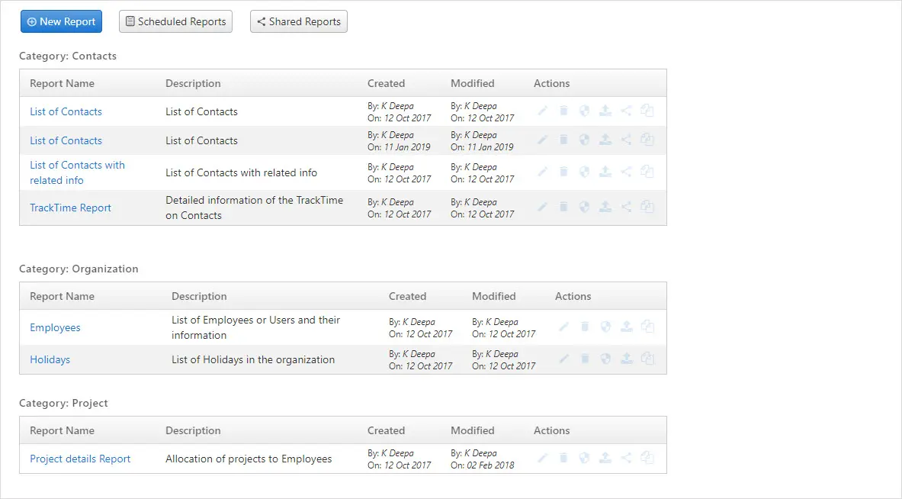
Task: Open the Scheduled Reports view
Action: 175,21
